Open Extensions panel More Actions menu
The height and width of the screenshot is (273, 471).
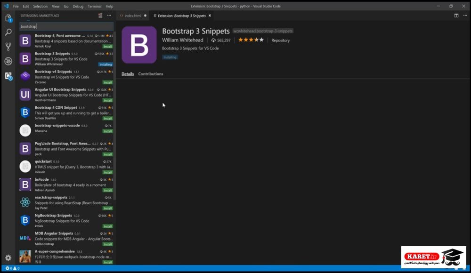tap(109, 16)
